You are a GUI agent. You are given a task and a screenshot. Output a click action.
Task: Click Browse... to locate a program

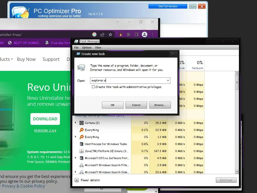[160, 105]
